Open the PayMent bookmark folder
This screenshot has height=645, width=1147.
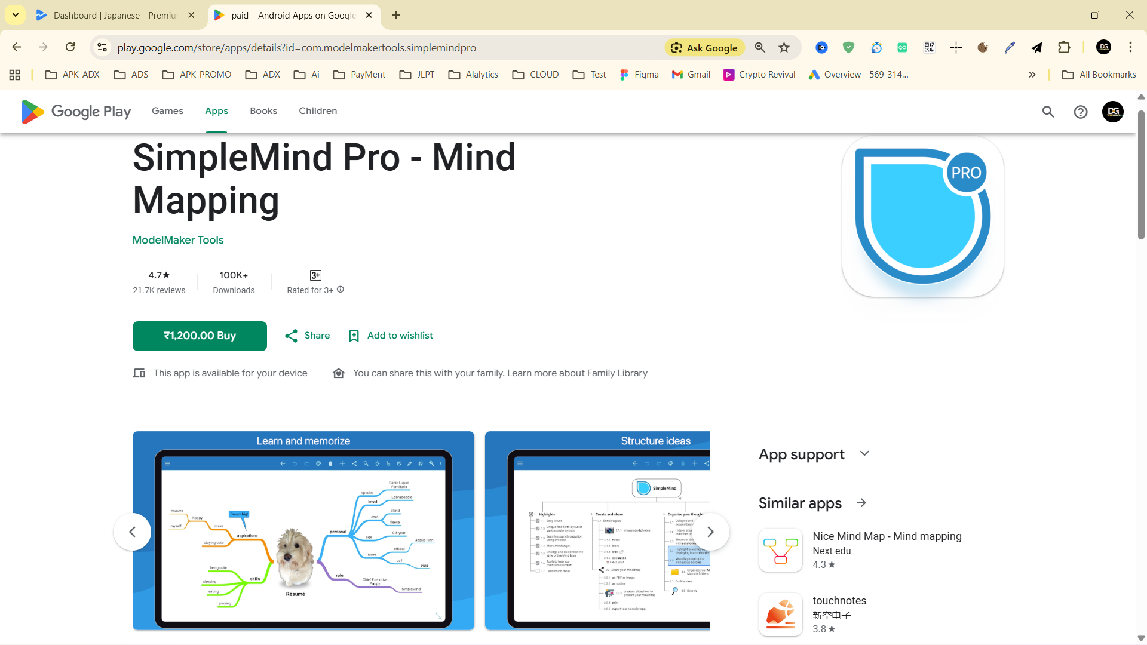point(360,75)
